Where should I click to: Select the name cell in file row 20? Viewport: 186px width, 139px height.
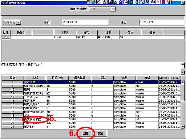pyautogui.click(x=35, y=119)
